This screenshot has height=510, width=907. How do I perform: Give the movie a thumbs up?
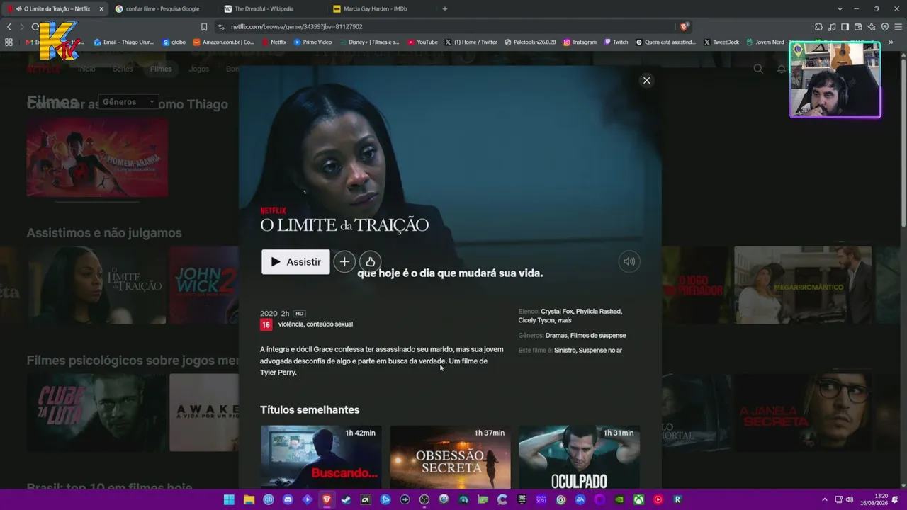click(x=370, y=262)
